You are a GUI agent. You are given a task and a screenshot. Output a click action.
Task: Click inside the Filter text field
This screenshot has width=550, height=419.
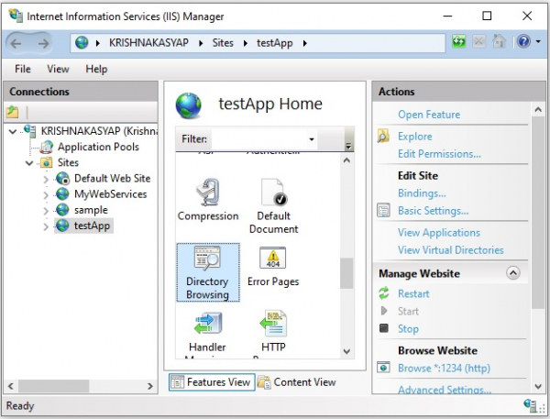[258, 139]
